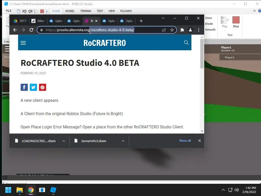The image size is (261, 196).
Task: Open the FILE menu in Roblox Studio
Action: (x=8, y=11)
